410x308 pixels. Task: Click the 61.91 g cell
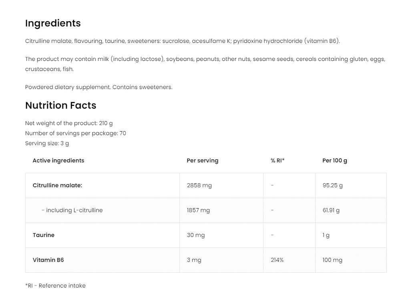pos(331,210)
